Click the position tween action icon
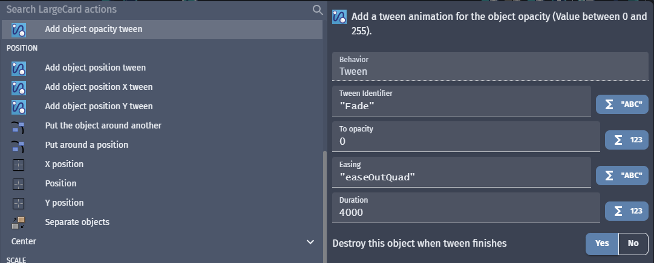 [x=19, y=68]
